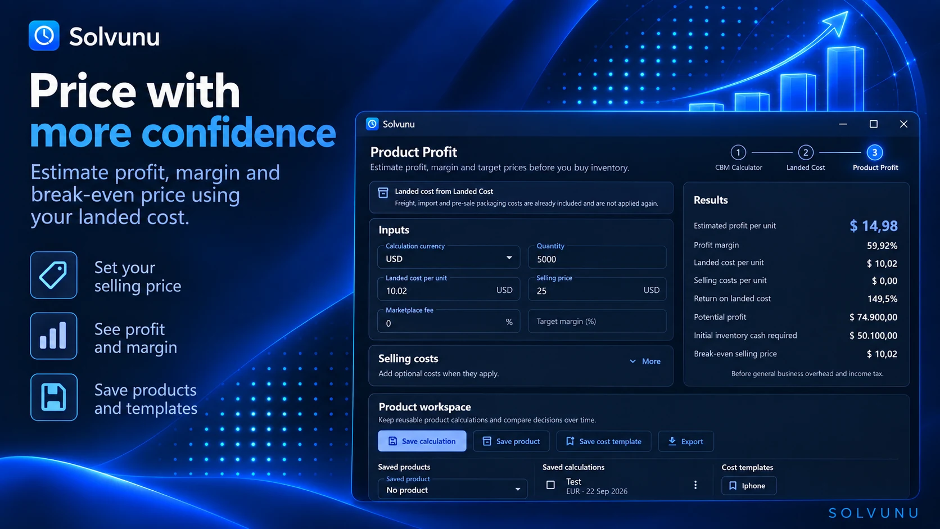
Task: Click the bar chart icon beside See profit and margin
Action: coord(53,336)
